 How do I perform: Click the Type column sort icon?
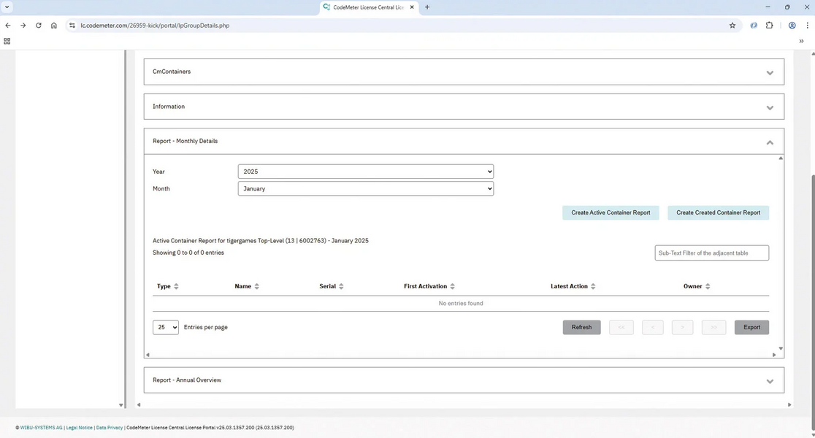tap(176, 286)
